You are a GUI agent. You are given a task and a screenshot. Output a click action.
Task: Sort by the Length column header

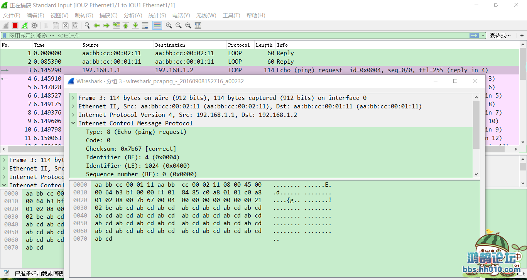(x=264, y=45)
